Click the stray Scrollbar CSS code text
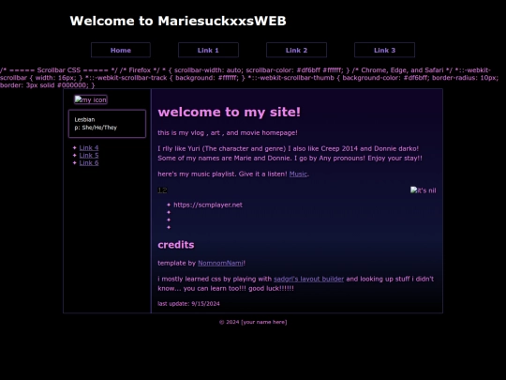This screenshot has width=506, height=380. point(249,78)
